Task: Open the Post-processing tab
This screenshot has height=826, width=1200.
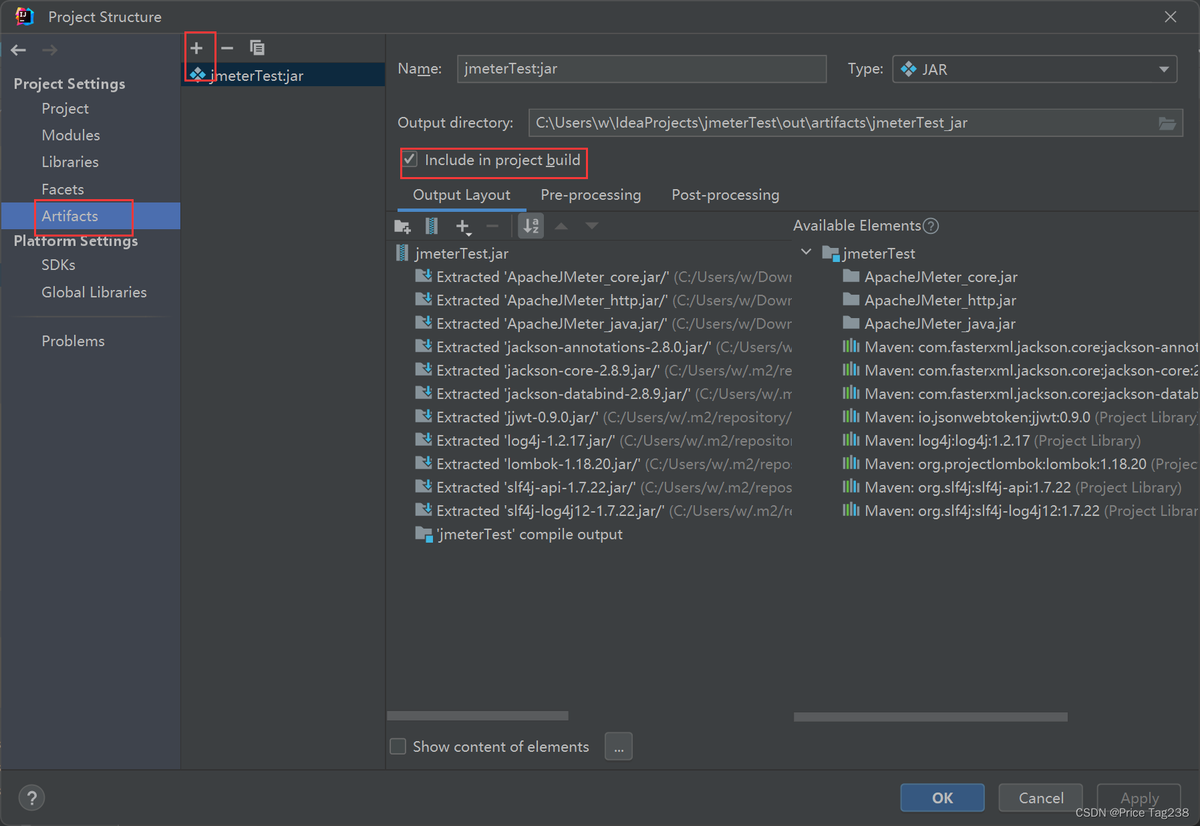Action: click(x=725, y=194)
